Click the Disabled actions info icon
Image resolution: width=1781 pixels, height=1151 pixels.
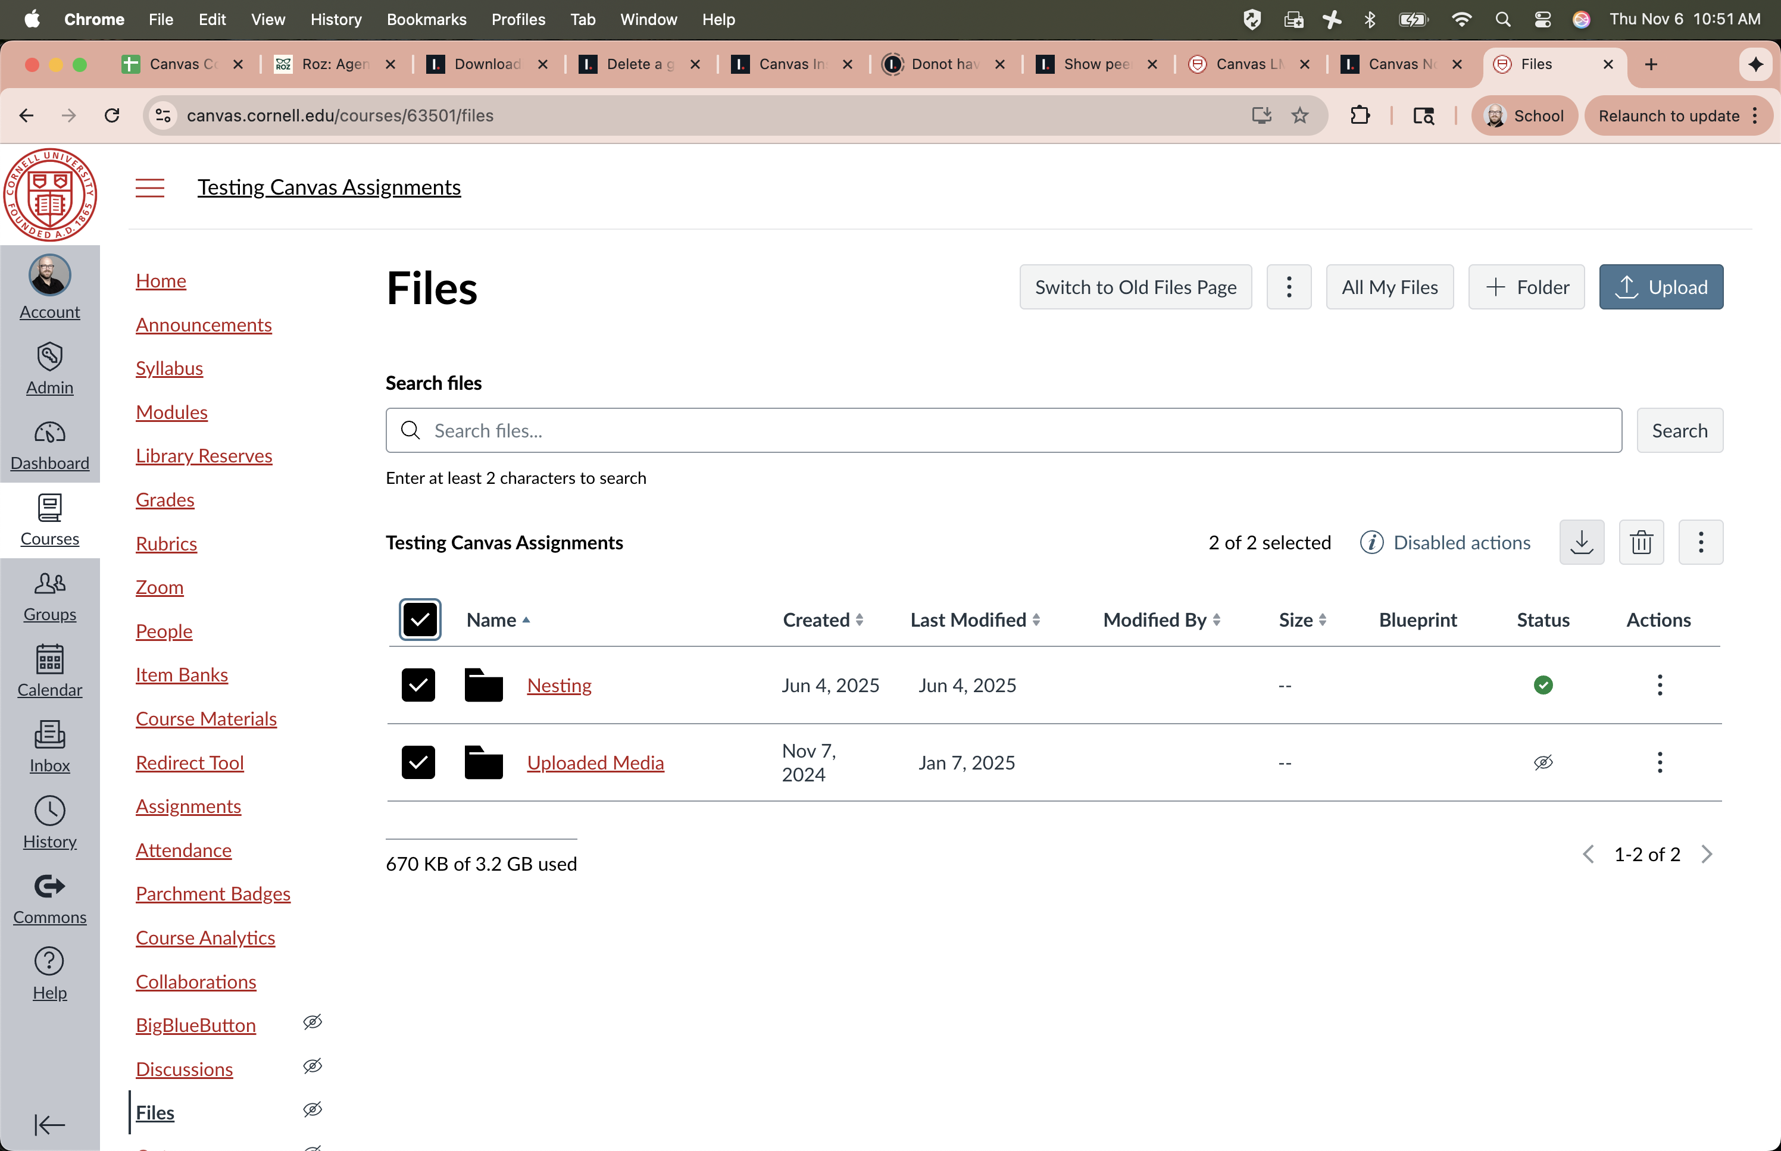[x=1371, y=543]
